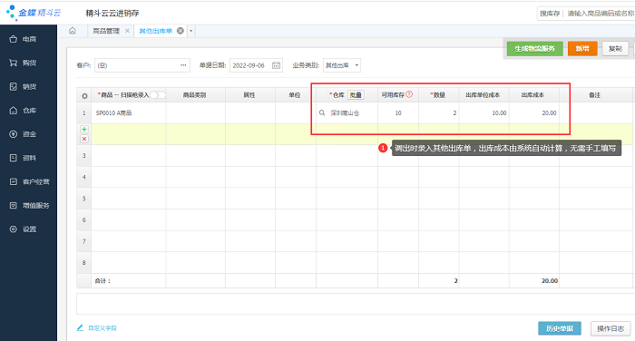The width and height of the screenshot is (635, 341).
Task: Click the green add-row plus icon
Action: [84, 129]
